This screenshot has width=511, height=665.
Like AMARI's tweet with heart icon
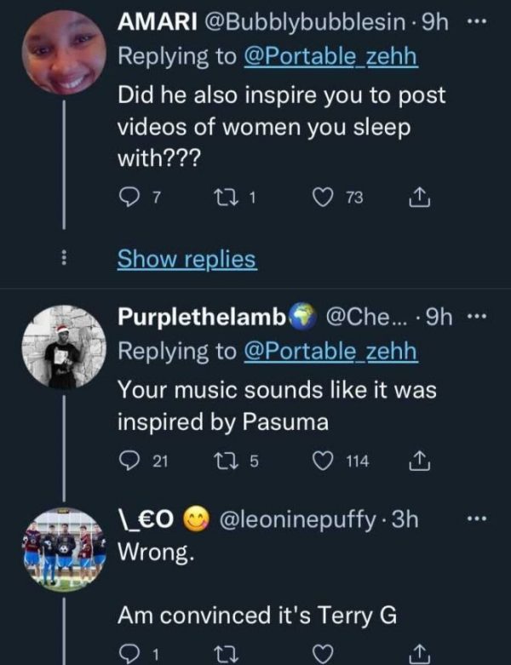click(323, 198)
